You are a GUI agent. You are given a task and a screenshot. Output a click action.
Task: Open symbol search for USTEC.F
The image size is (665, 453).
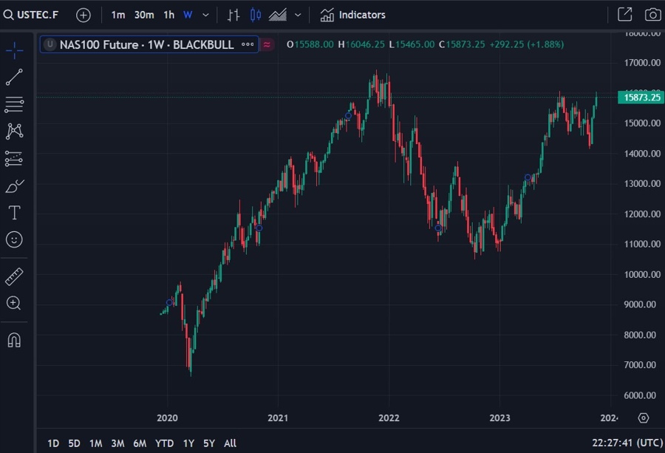[x=30, y=15]
